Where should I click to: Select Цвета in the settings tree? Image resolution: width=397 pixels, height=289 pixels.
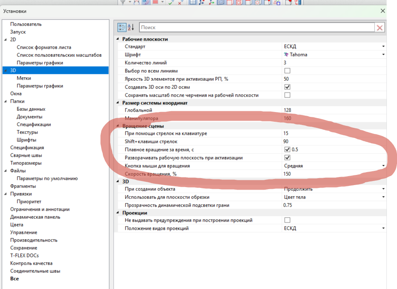(17, 224)
